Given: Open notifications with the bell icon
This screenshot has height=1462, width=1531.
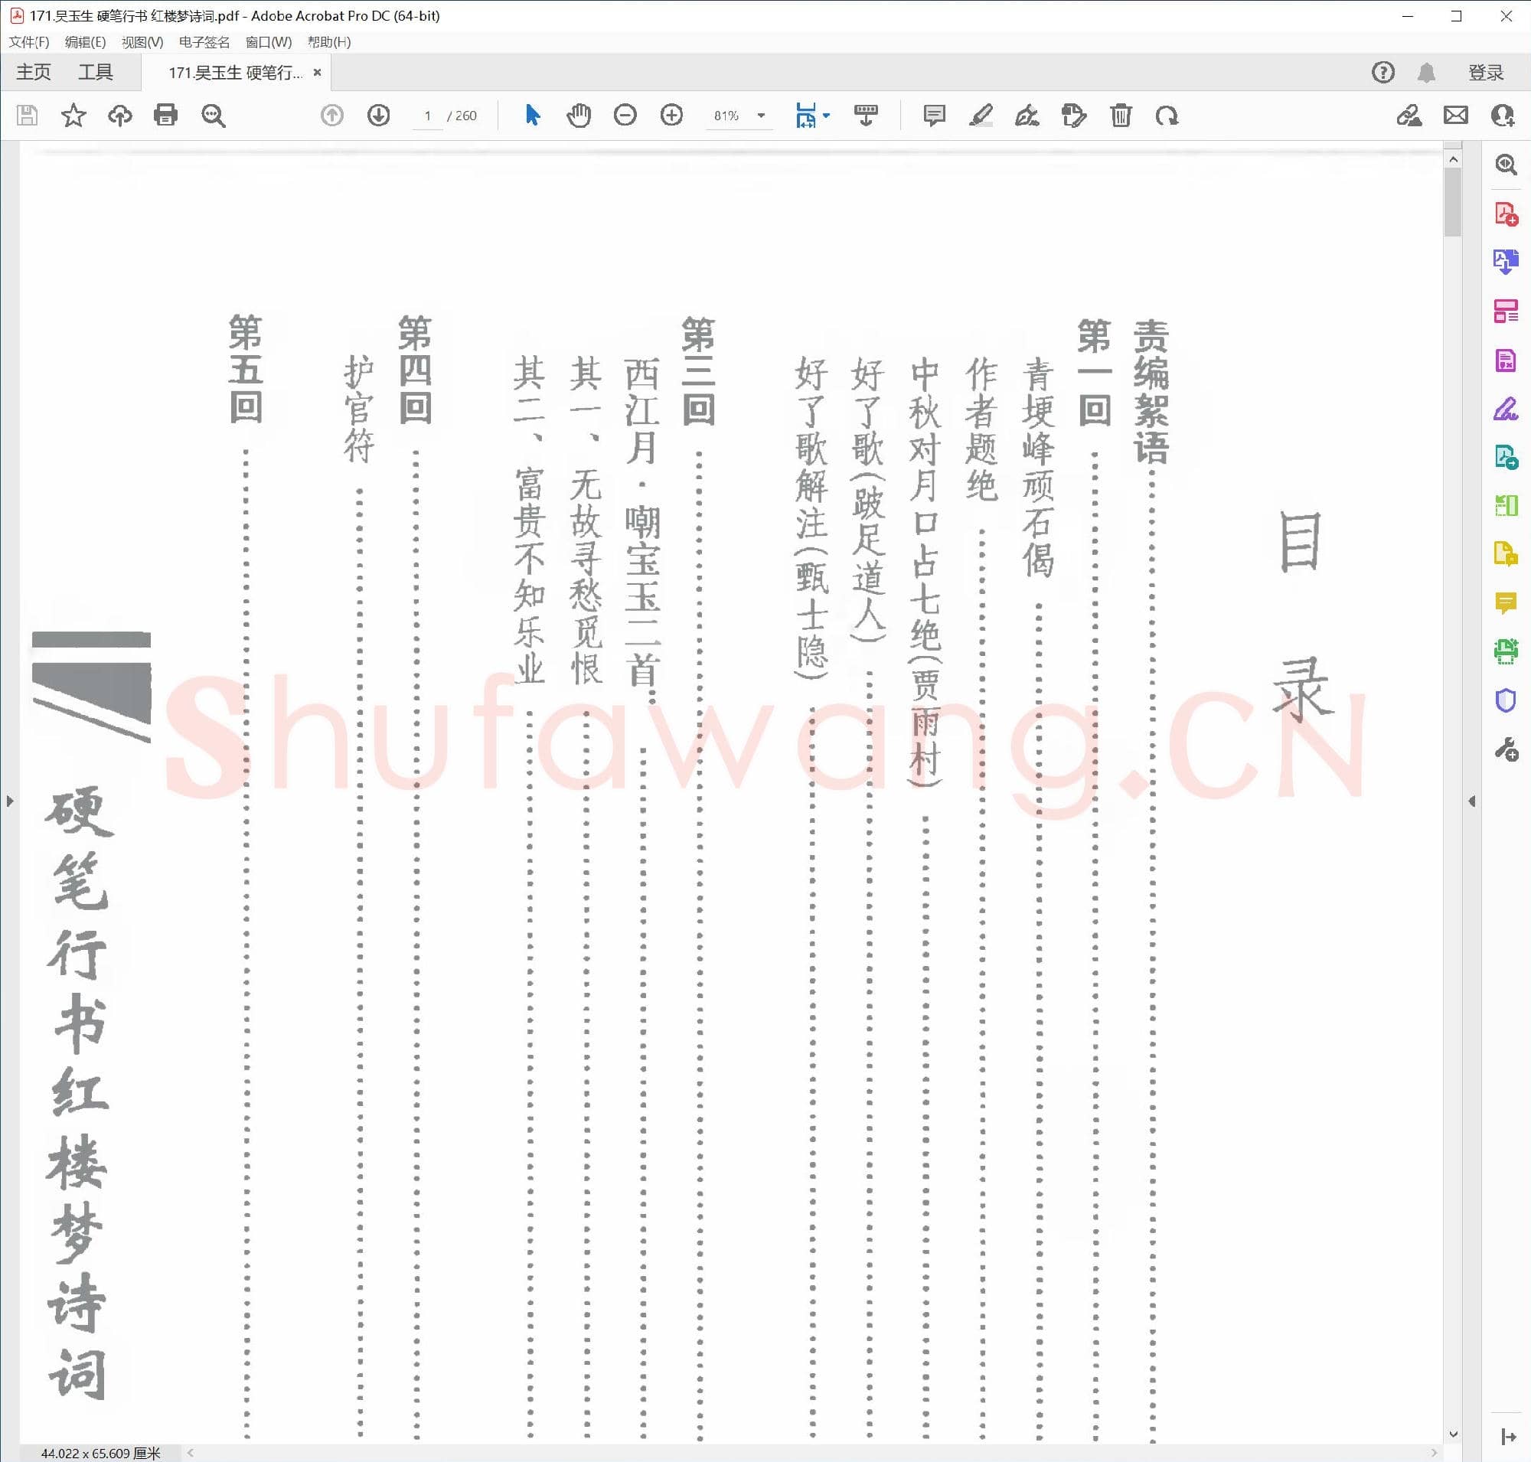Looking at the screenshot, I should click(x=1428, y=72).
